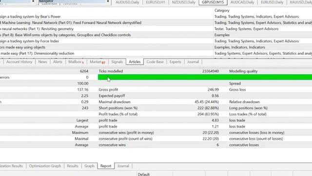
Task: Open the tester Graph tab
Action: click(89, 166)
